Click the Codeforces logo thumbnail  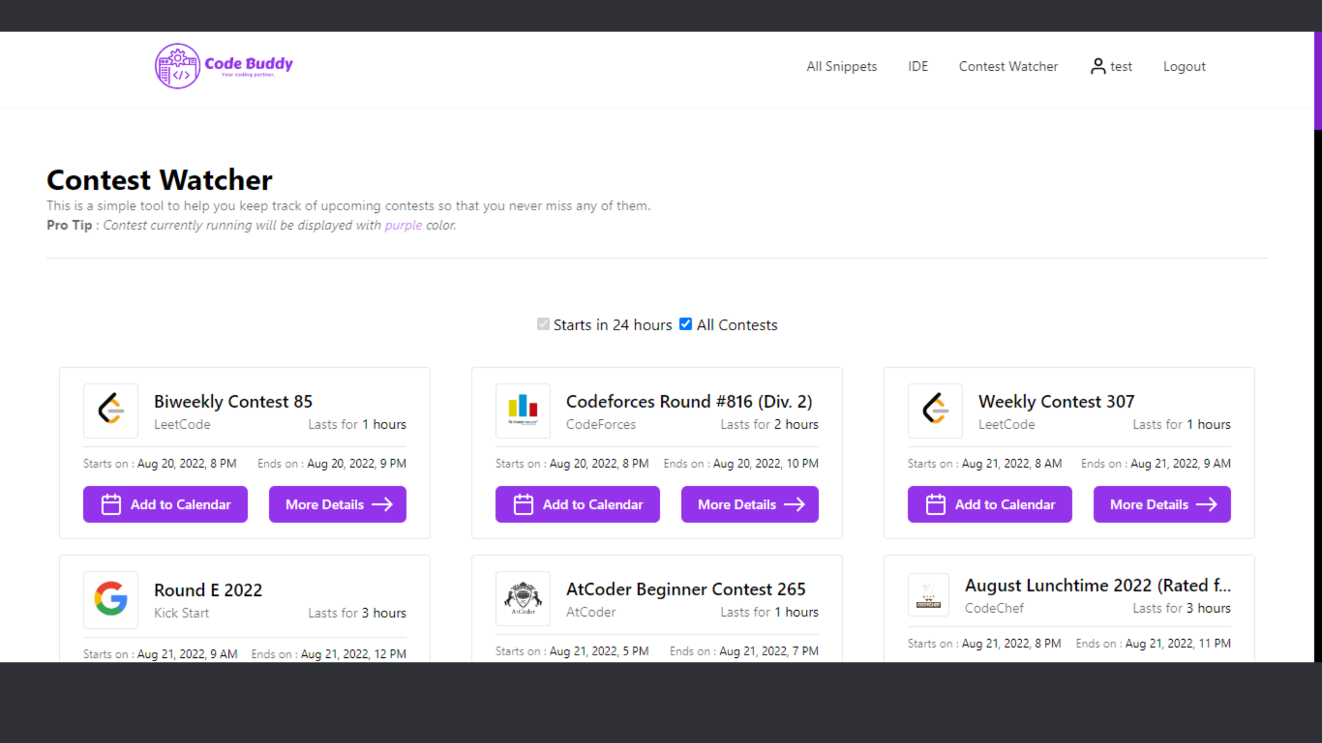tap(523, 410)
